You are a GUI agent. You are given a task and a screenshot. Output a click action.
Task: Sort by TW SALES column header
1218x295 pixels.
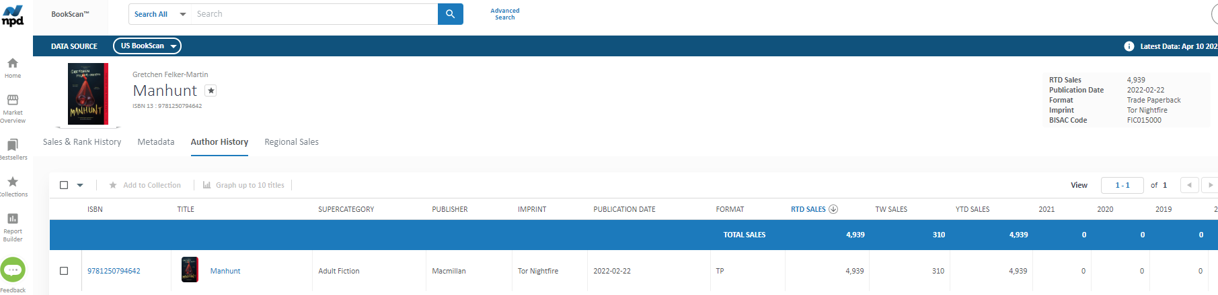click(891, 209)
